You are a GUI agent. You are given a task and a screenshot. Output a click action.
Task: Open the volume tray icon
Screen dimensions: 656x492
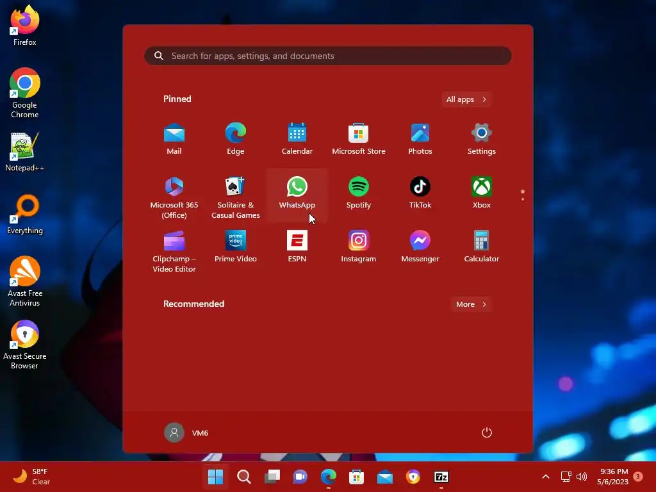pyautogui.click(x=582, y=477)
